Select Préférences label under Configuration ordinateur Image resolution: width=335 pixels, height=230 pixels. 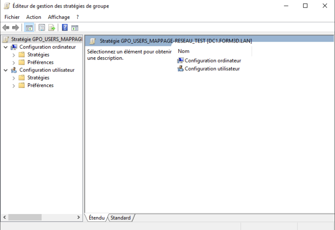click(40, 62)
